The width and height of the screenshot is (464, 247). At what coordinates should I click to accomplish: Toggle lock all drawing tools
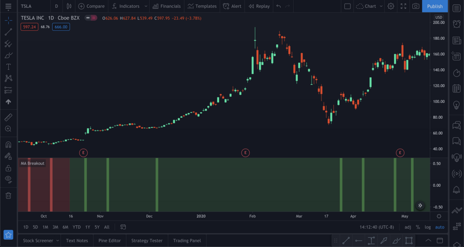(x=8, y=168)
